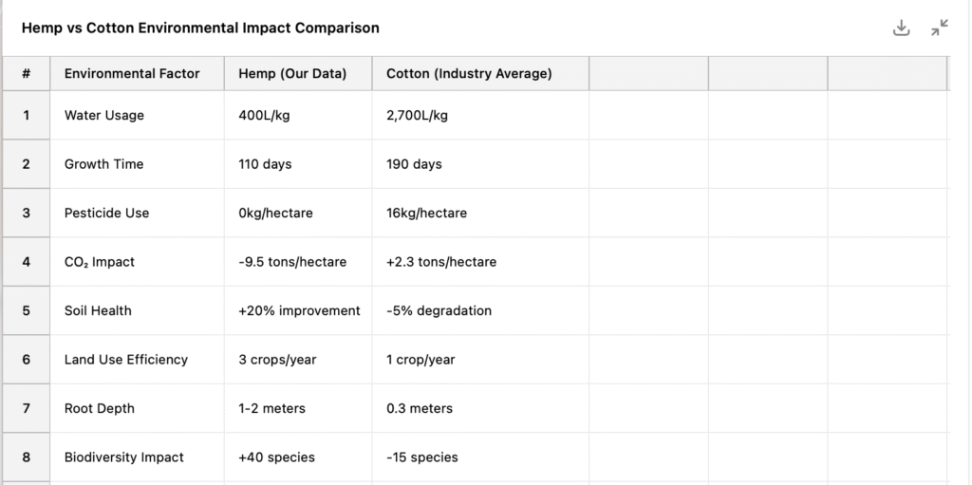Select the Growth Time cell

point(103,164)
